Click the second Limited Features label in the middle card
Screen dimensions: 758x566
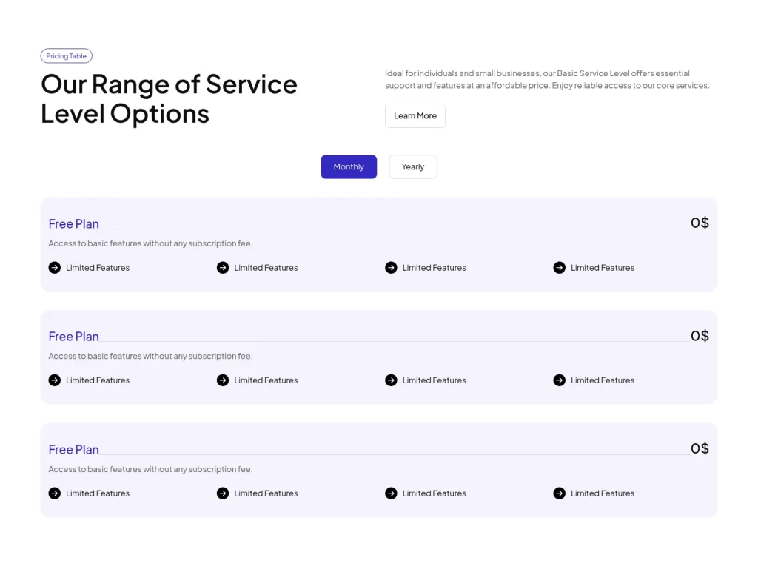(x=266, y=380)
